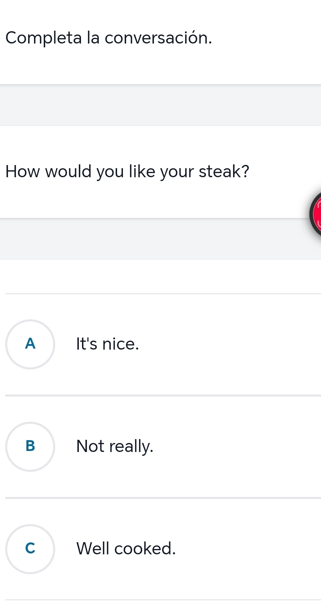Image resolution: width=321 pixels, height=608 pixels.
Task: Click the circle next to "Not really."
Action: click(x=30, y=447)
